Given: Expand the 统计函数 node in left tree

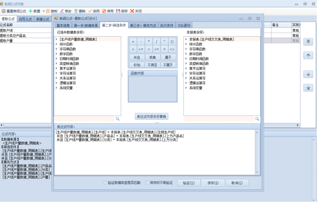Looking at the screenshot, I should pos(56,44).
